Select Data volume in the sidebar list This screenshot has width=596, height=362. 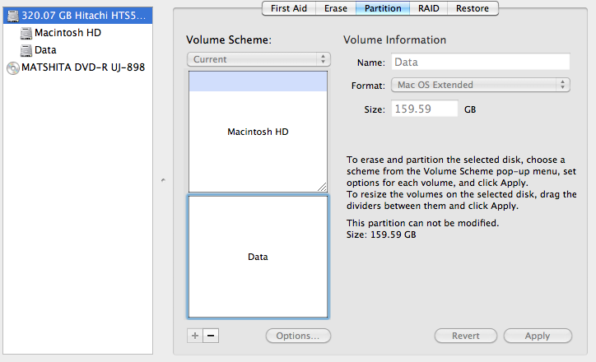pos(78,50)
